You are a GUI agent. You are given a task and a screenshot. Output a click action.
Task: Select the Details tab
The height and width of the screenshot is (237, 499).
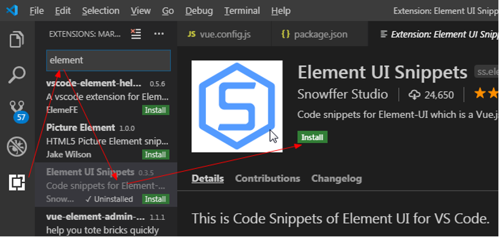[x=208, y=178]
